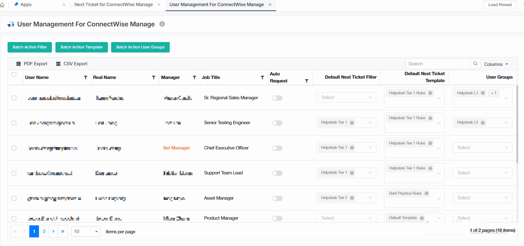This screenshot has height=246, width=524.
Task: Click Batch Action Template button
Action: 82,47
